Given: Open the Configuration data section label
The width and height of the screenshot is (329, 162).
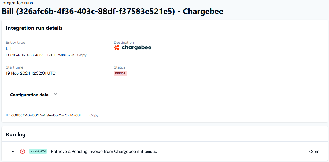Looking at the screenshot, I should tap(29, 95).
